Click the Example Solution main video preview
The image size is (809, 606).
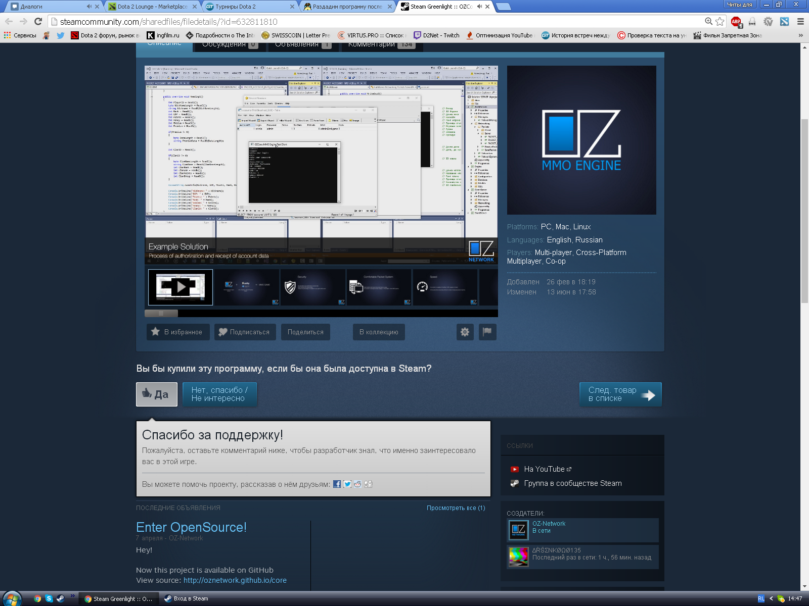[x=321, y=165]
